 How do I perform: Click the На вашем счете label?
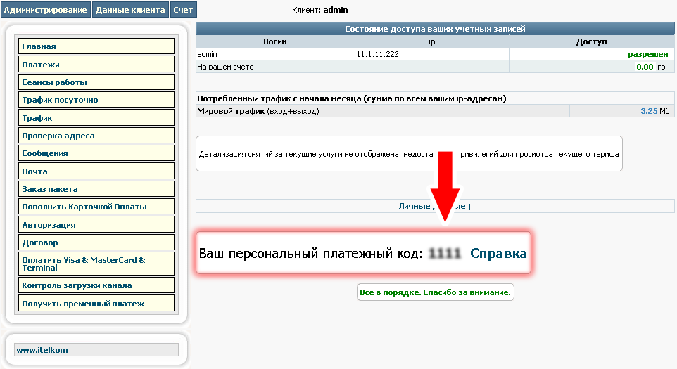[225, 67]
